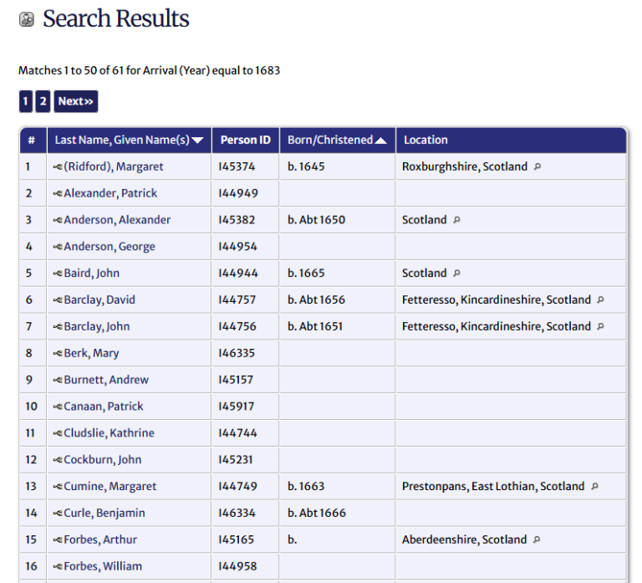Click the pedigree chart icon beside Alexander, Patrick
This screenshot has width=642, height=583.
point(58,193)
